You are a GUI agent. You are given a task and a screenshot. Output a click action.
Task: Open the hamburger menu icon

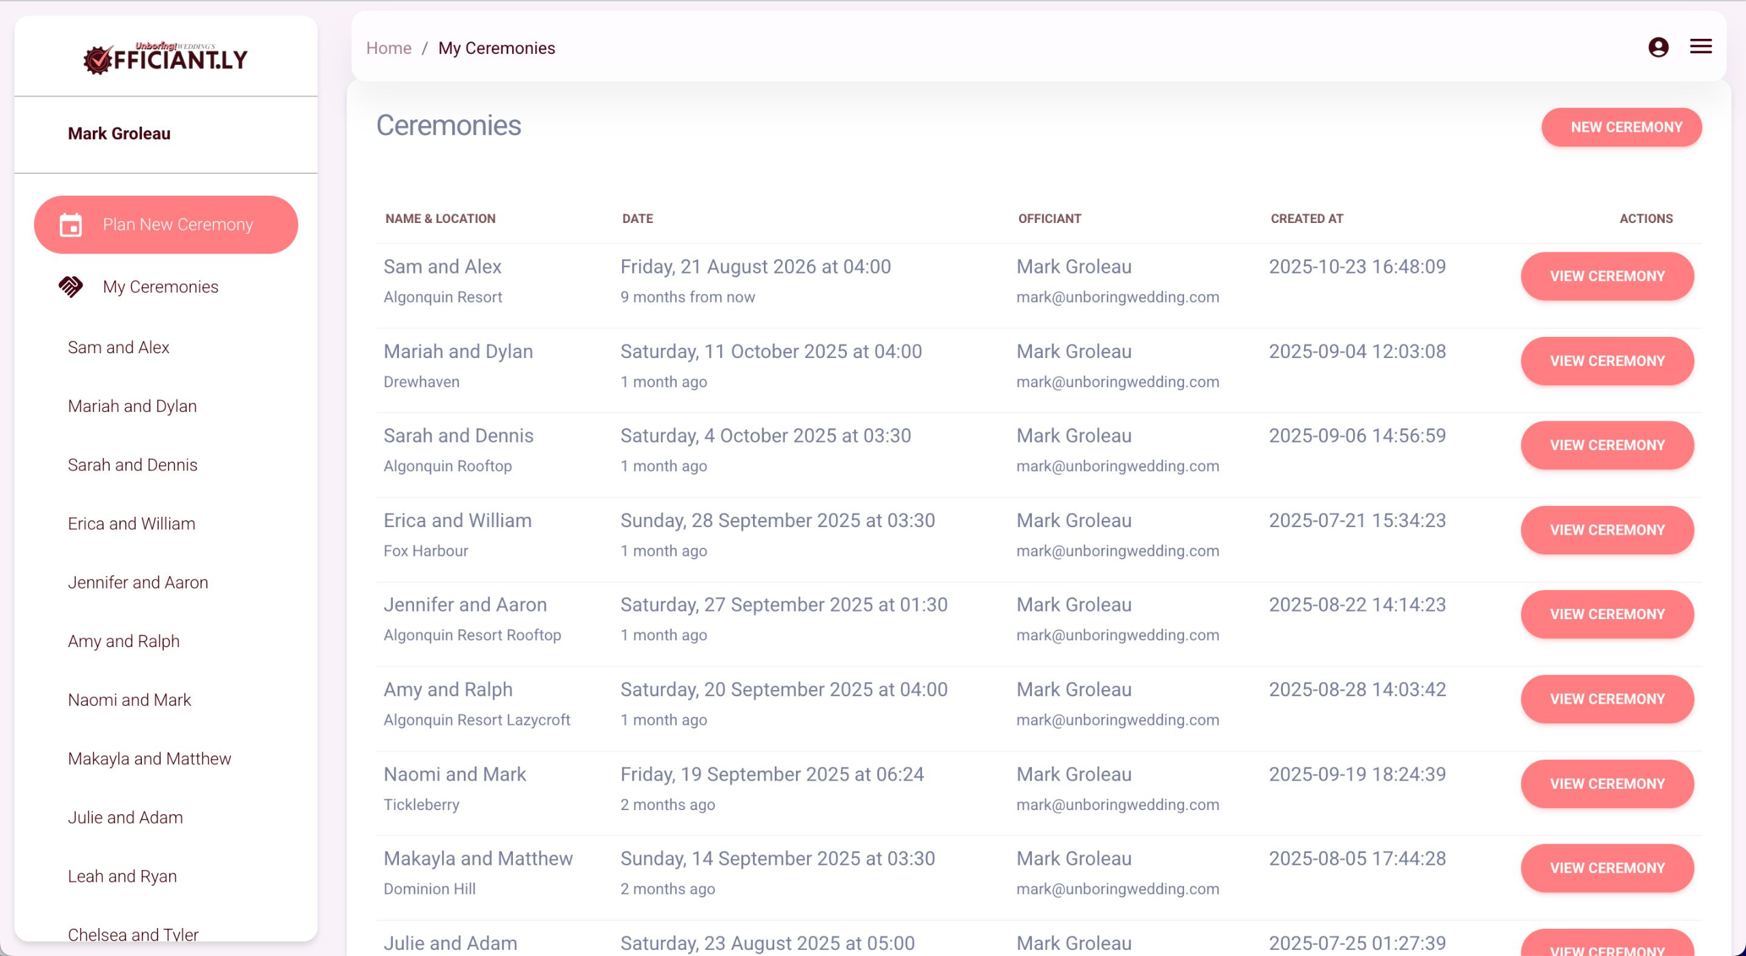[1700, 46]
